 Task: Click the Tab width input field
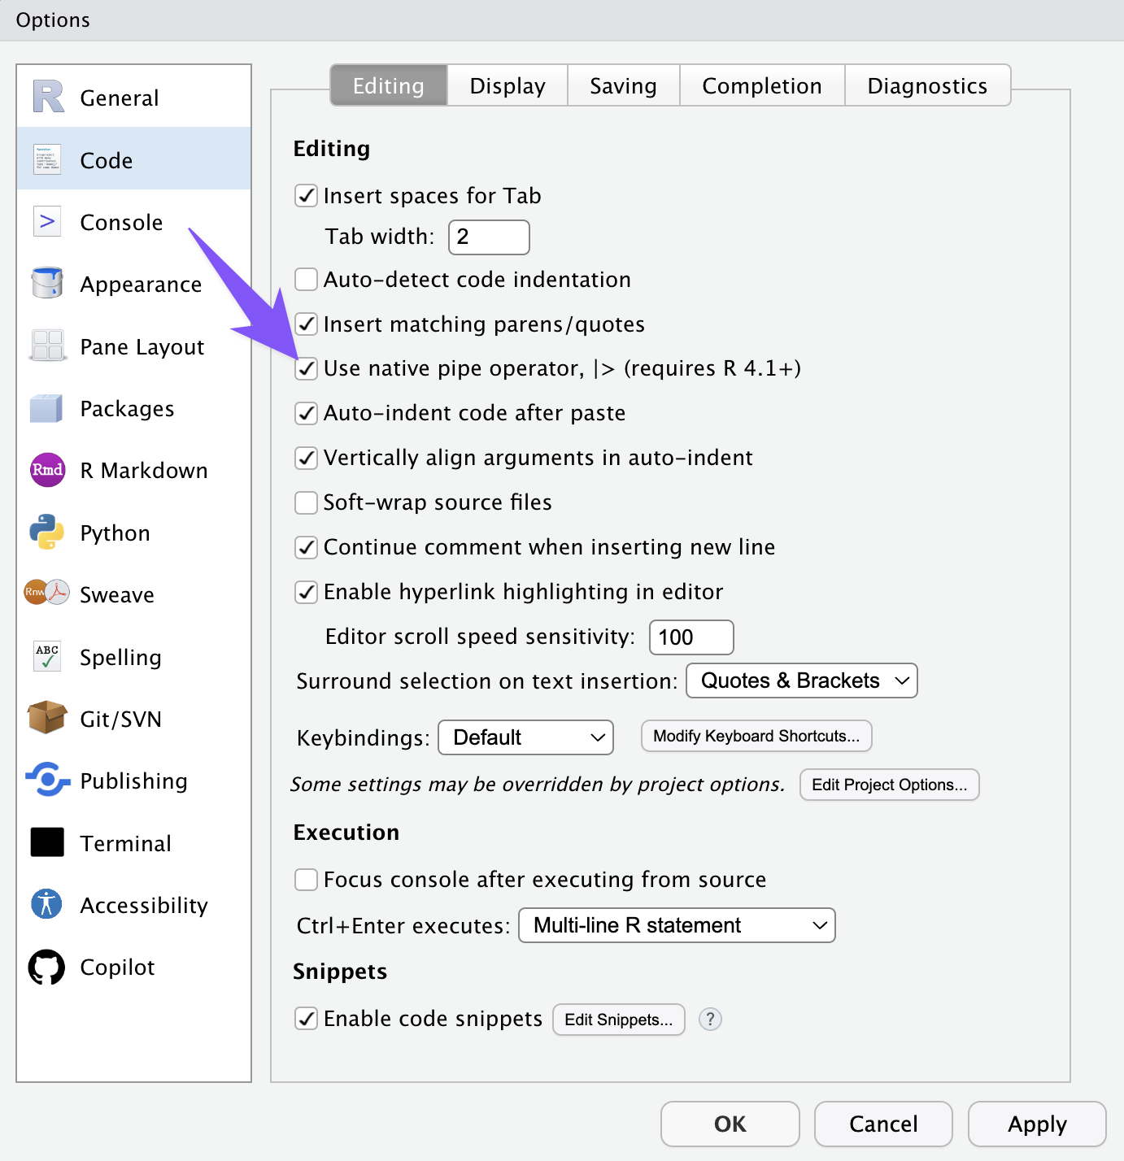tap(489, 237)
